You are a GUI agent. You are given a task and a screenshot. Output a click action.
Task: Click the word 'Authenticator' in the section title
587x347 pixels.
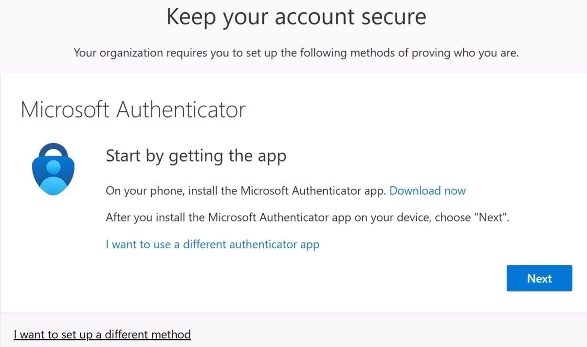(x=181, y=110)
